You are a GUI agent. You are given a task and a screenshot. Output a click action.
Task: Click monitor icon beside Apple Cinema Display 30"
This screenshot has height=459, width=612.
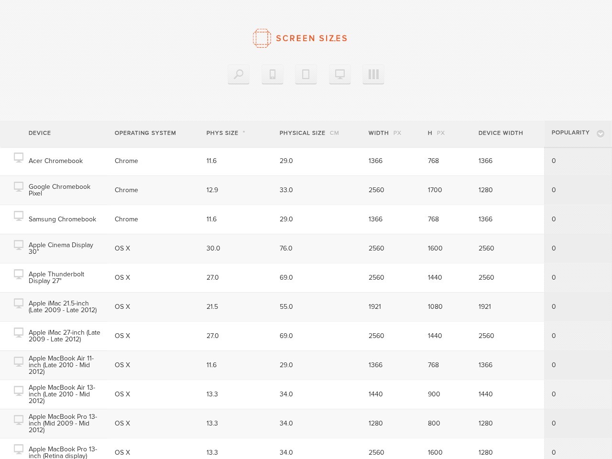coord(19,245)
